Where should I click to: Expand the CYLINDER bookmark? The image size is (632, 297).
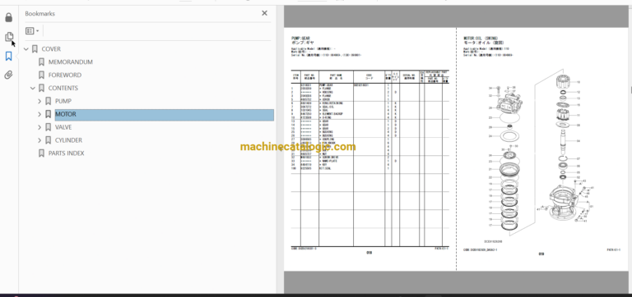39,140
